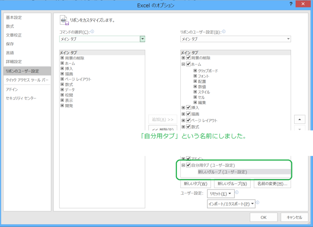Expand クリップボード group under ホーム
Image resolution: width=313 pixels, height=227 pixels.
coord(195,71)
